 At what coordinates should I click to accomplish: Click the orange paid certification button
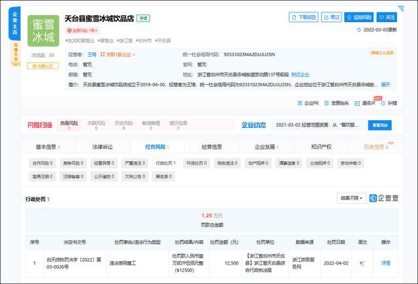tap(42, 66)
